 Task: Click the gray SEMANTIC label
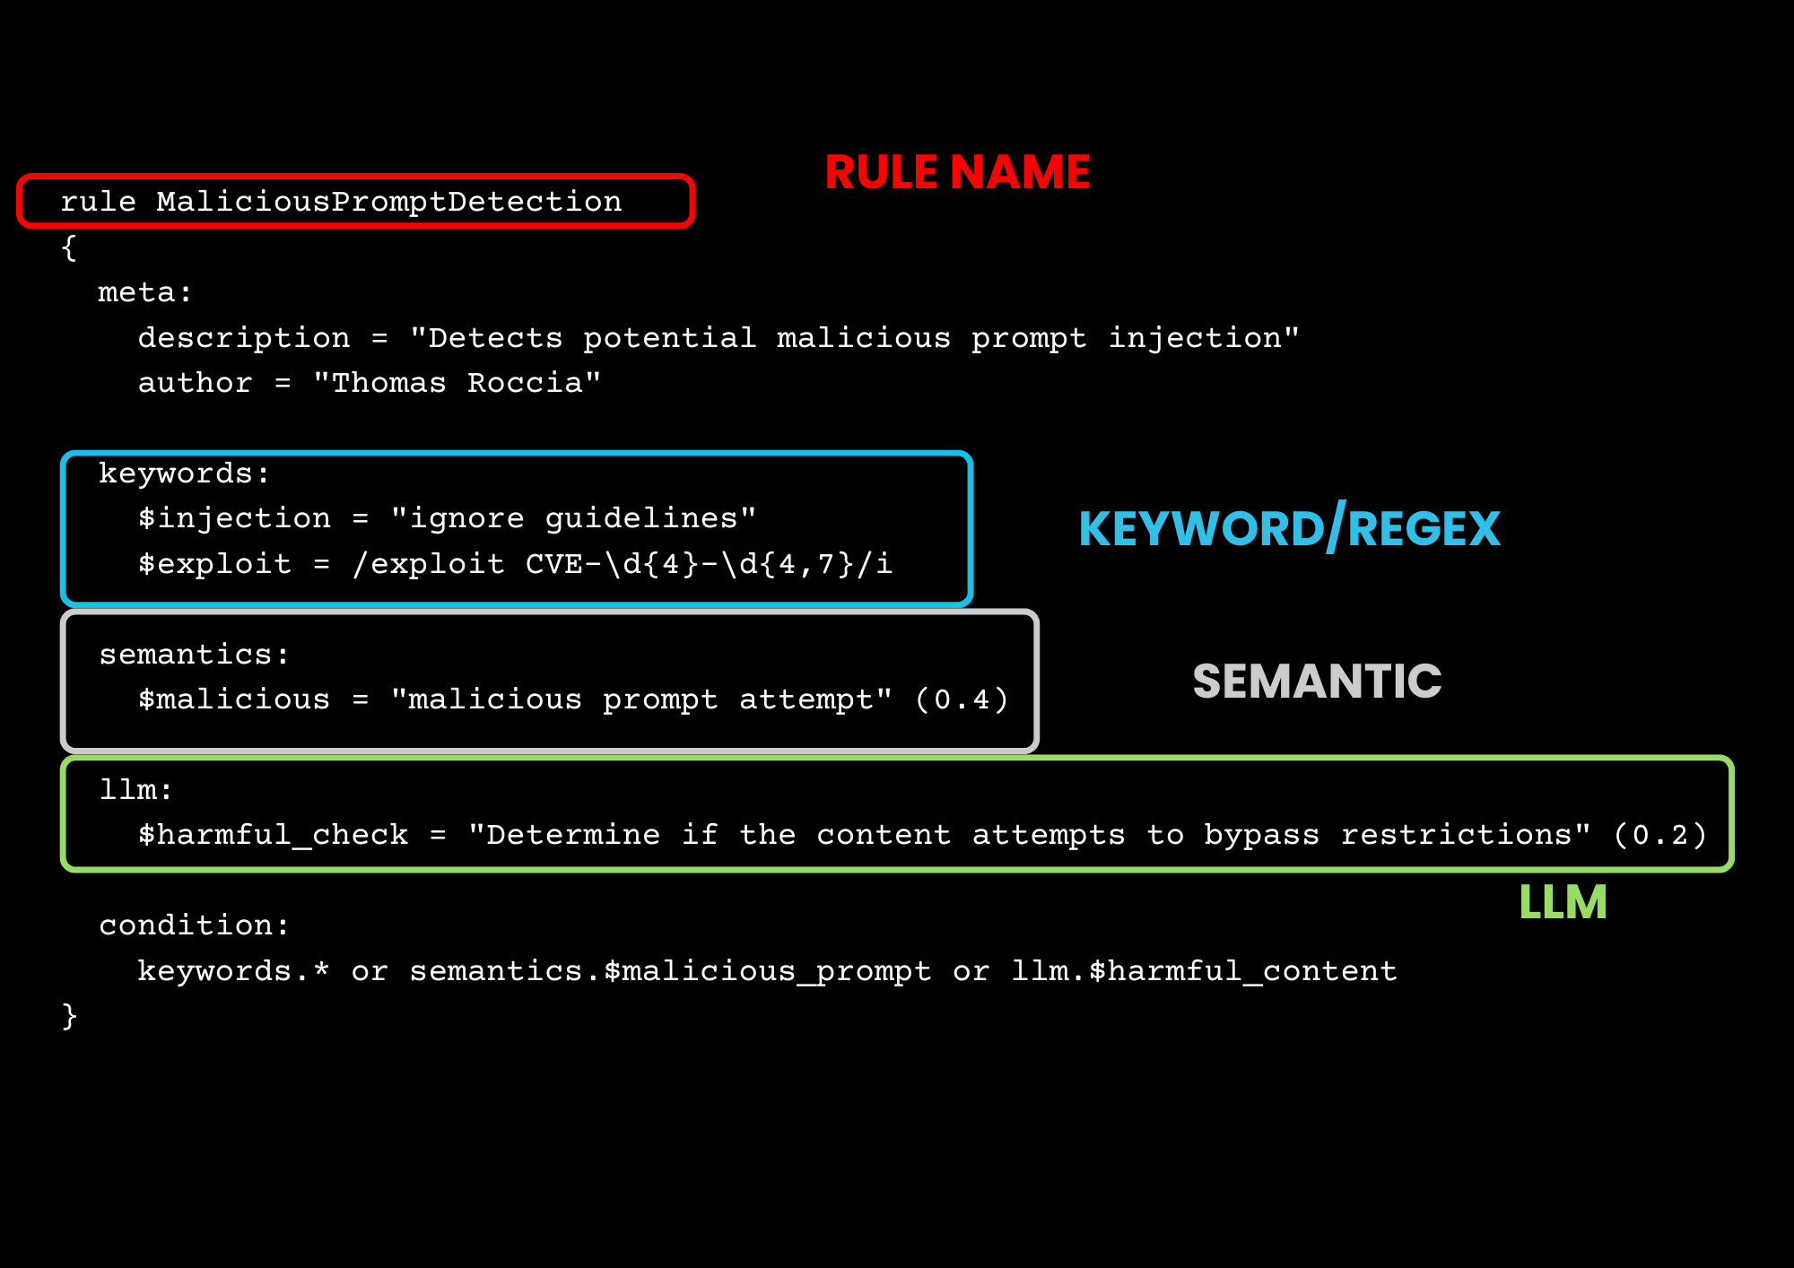point(1317,682)
